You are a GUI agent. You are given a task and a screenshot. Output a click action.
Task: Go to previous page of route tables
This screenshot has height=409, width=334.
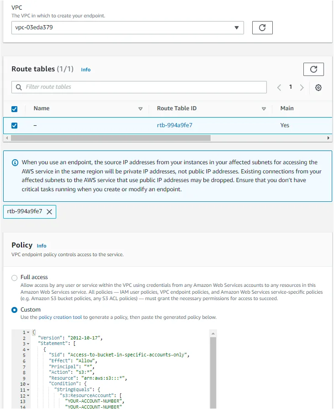[x=279, y=87]
